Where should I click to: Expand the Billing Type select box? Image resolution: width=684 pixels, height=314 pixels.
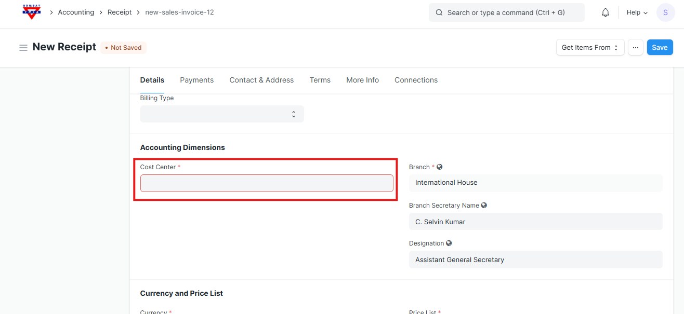[x=222, y=114]
